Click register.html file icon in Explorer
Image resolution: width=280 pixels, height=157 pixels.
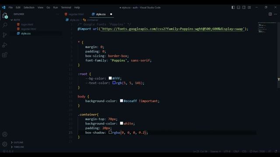[18, 29]
